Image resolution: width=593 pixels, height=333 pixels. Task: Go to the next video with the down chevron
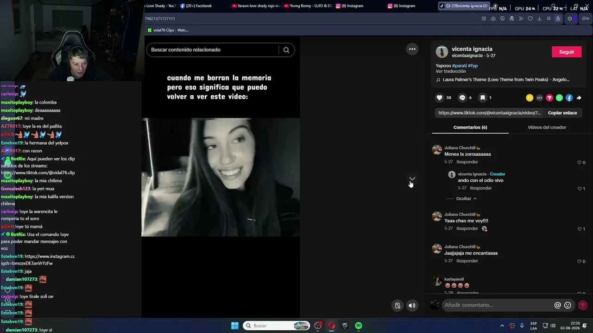(412, 179)
